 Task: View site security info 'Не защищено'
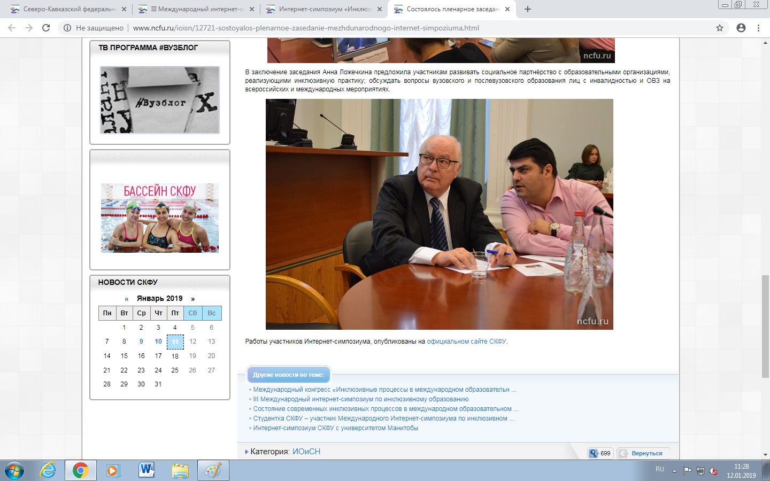(94, 28)
